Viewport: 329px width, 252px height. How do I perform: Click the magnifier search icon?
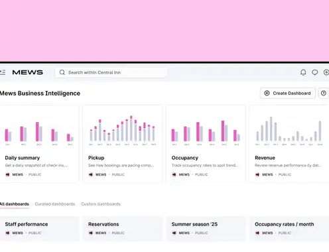tap(62, 72)
